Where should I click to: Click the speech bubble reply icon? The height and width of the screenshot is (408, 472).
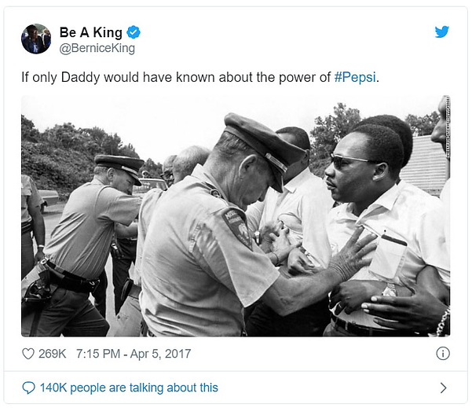click(29, 388)
